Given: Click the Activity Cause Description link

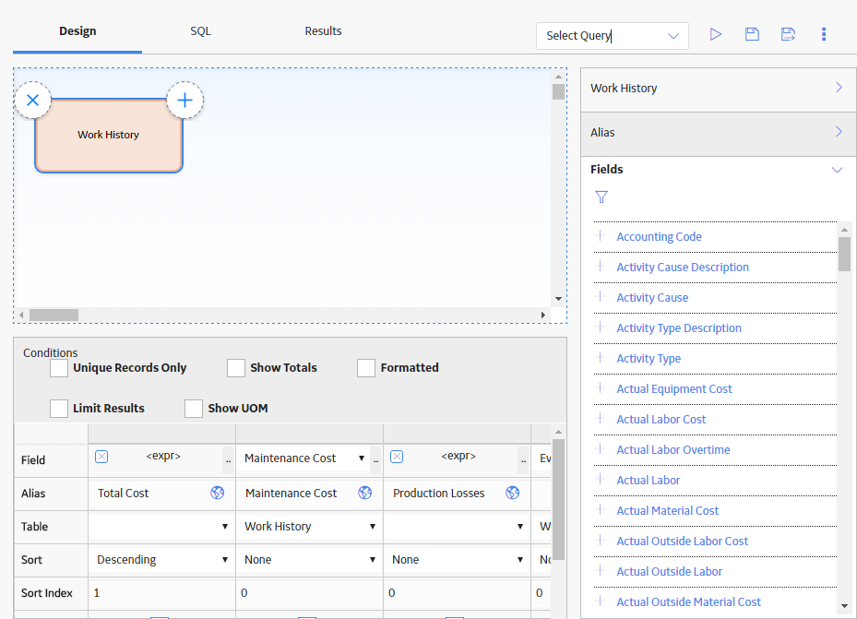Looking at the screenshot, I should click(x=683, y=268).
